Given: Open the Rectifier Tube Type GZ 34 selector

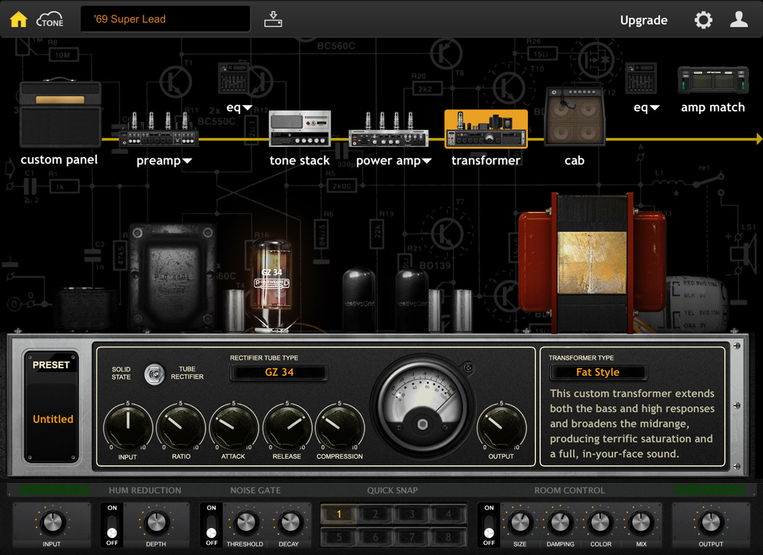Looking at the screenshot, I should tap(279, 373).
